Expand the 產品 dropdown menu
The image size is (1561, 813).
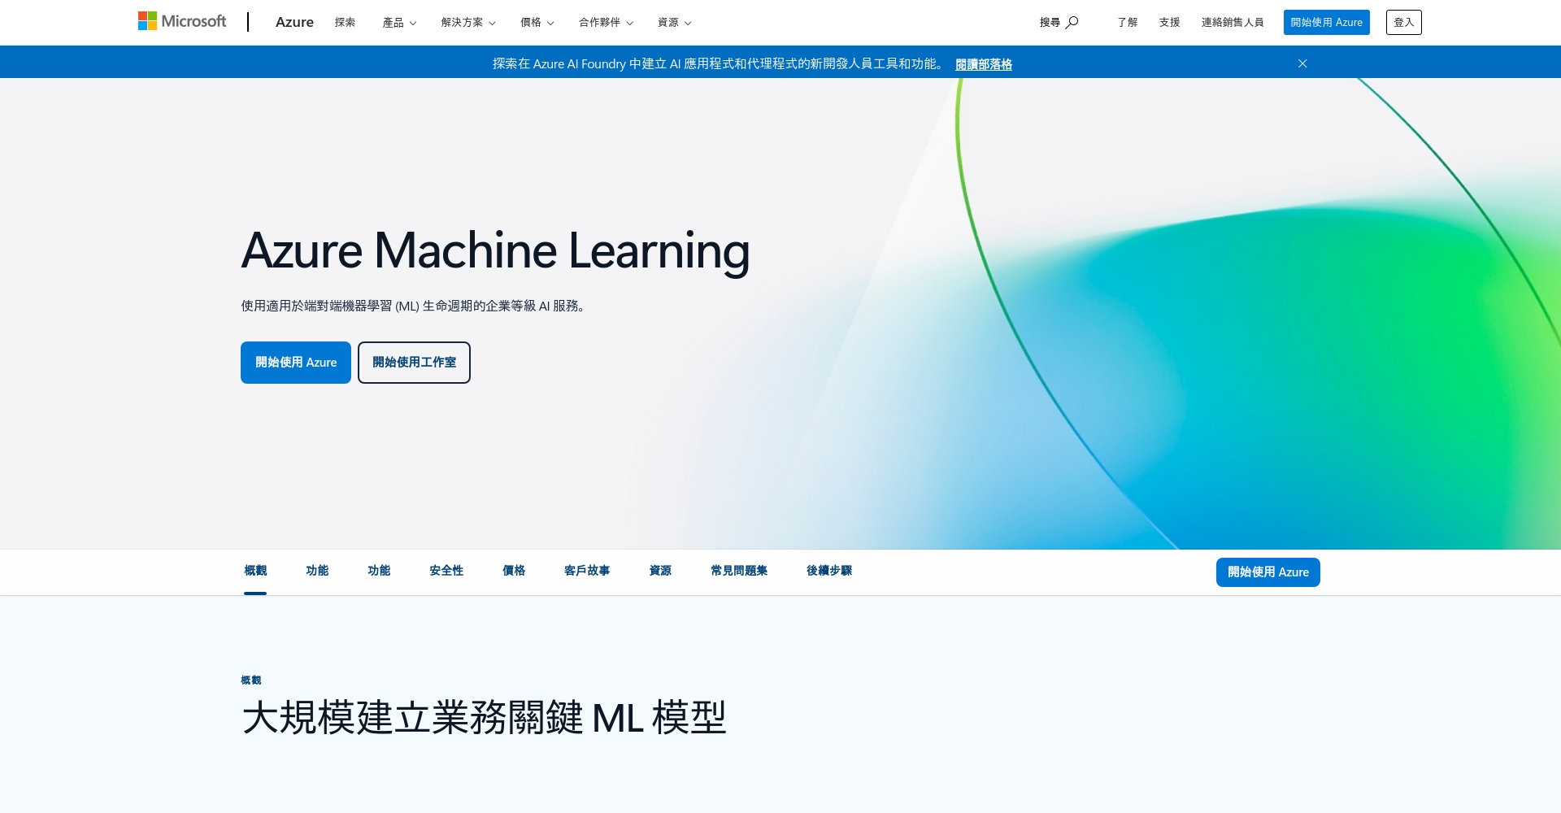pos(399,23)
